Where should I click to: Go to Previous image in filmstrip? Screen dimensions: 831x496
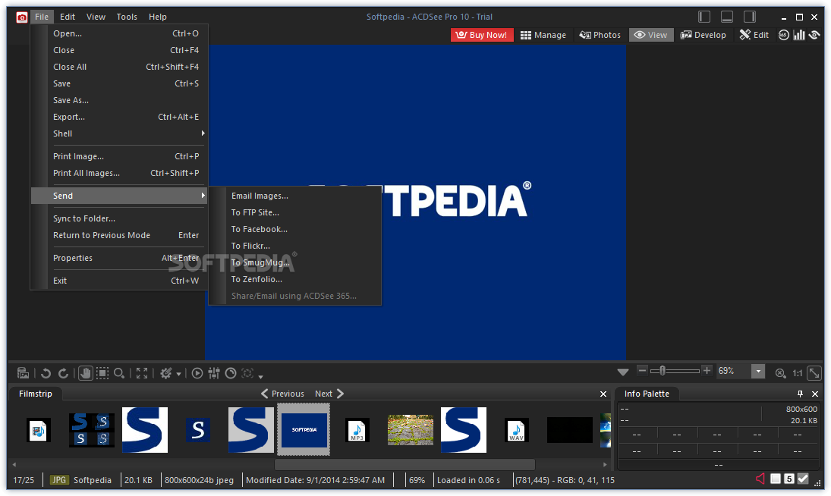coord(282,394)
